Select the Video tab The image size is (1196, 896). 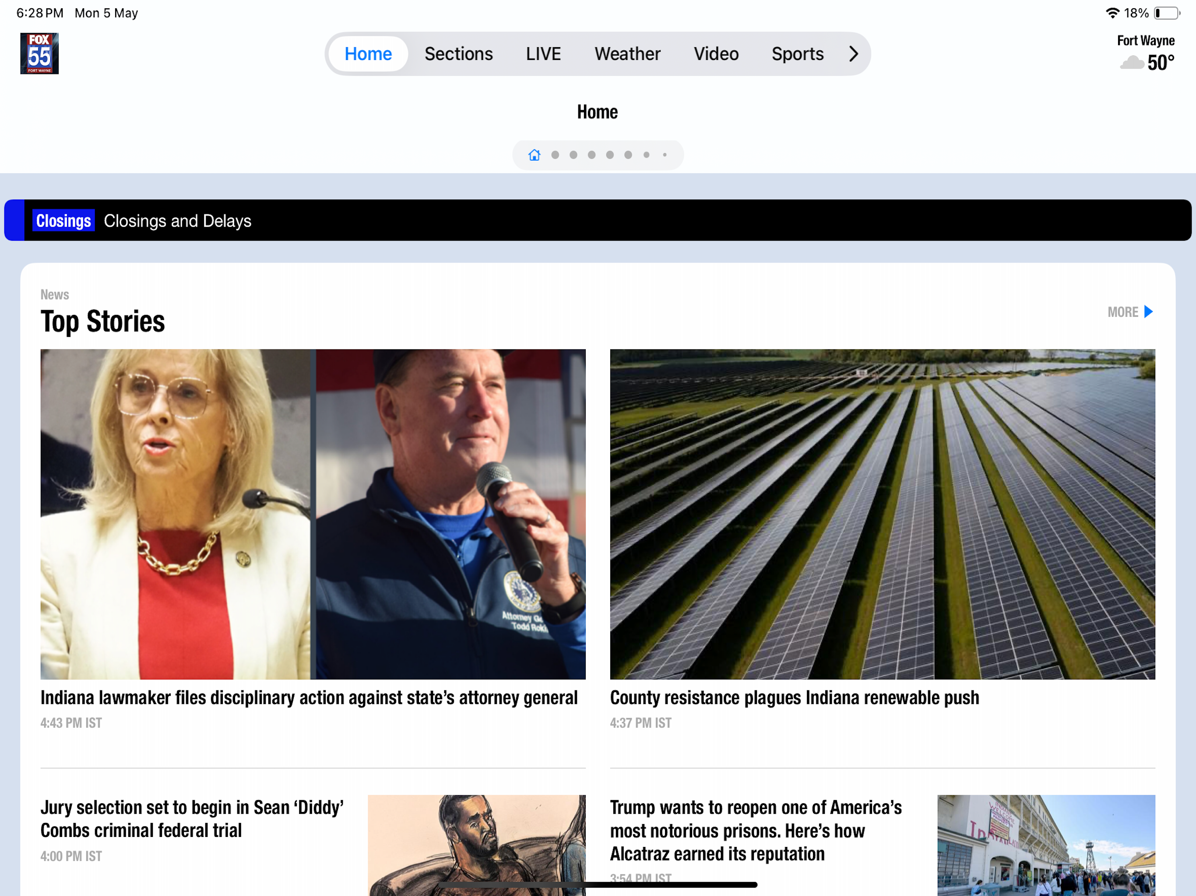tap(715, 53)
